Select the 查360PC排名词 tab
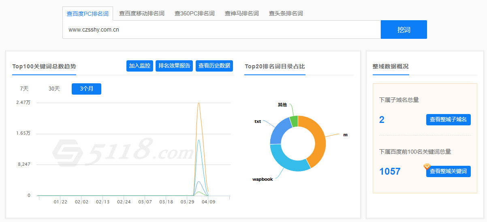 click(194, 13)
